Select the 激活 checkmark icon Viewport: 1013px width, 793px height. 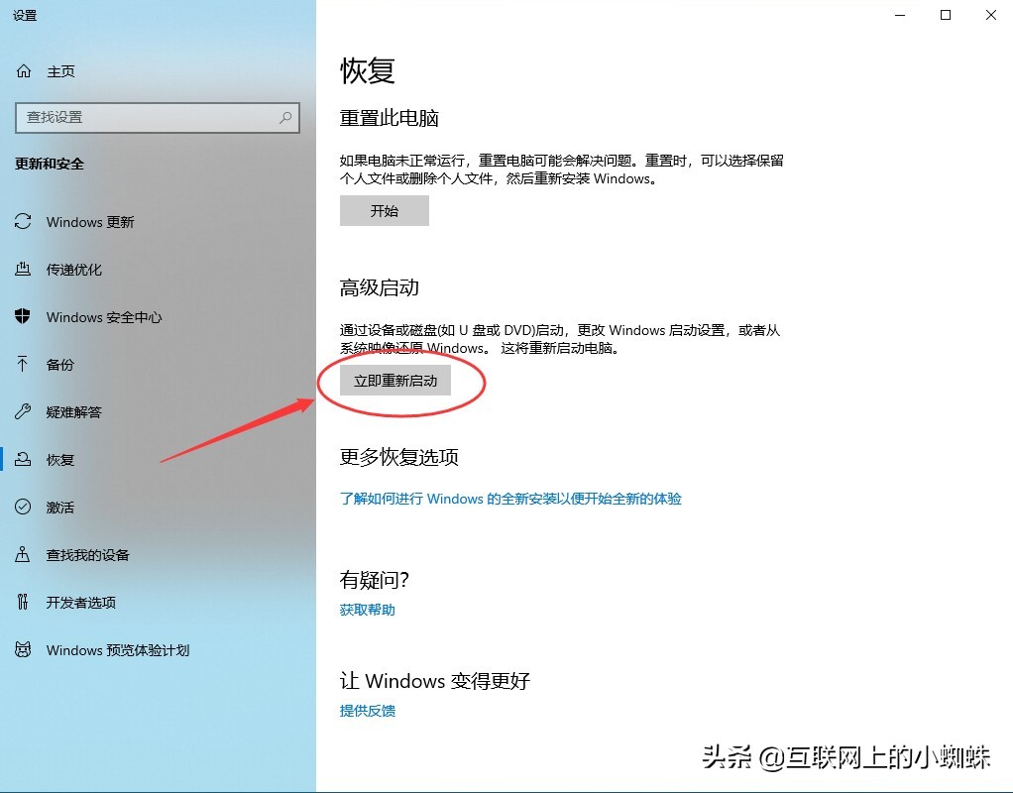tap(26, 507)
